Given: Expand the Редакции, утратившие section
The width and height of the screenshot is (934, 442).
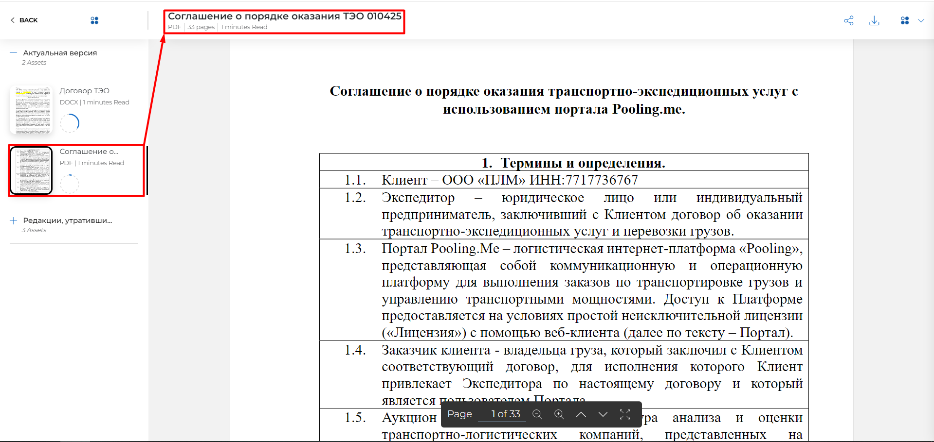Looking at the screenshot, I should [14, 221].
